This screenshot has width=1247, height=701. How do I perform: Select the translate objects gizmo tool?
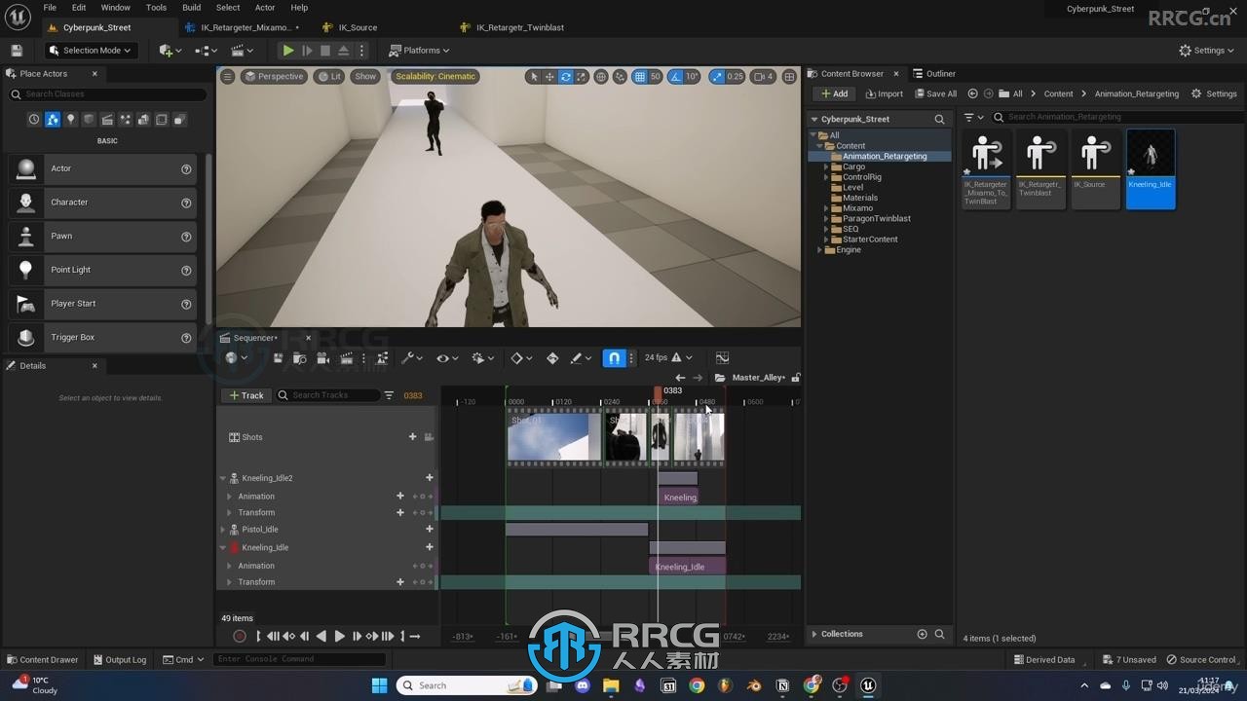pos(549,77)
